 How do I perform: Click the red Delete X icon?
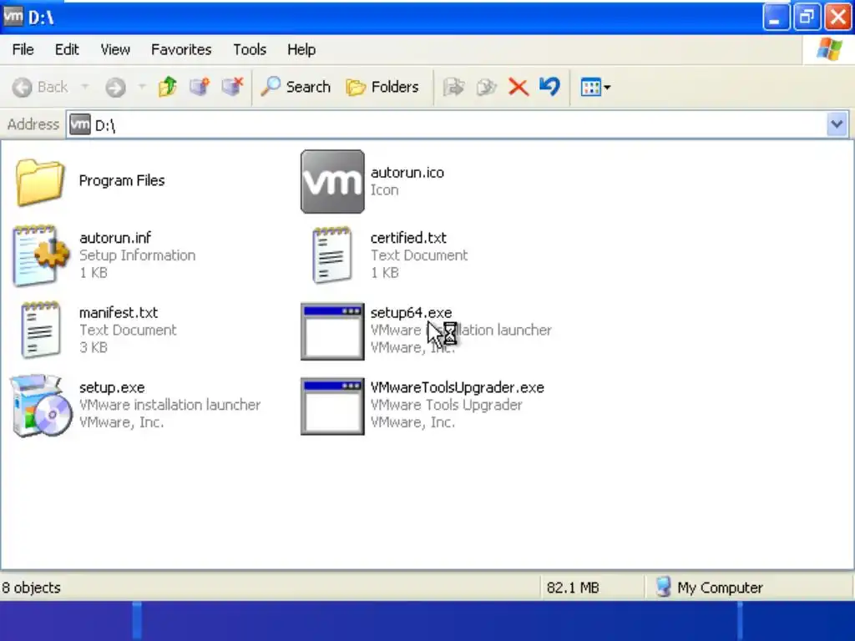(x=518, y=87)
